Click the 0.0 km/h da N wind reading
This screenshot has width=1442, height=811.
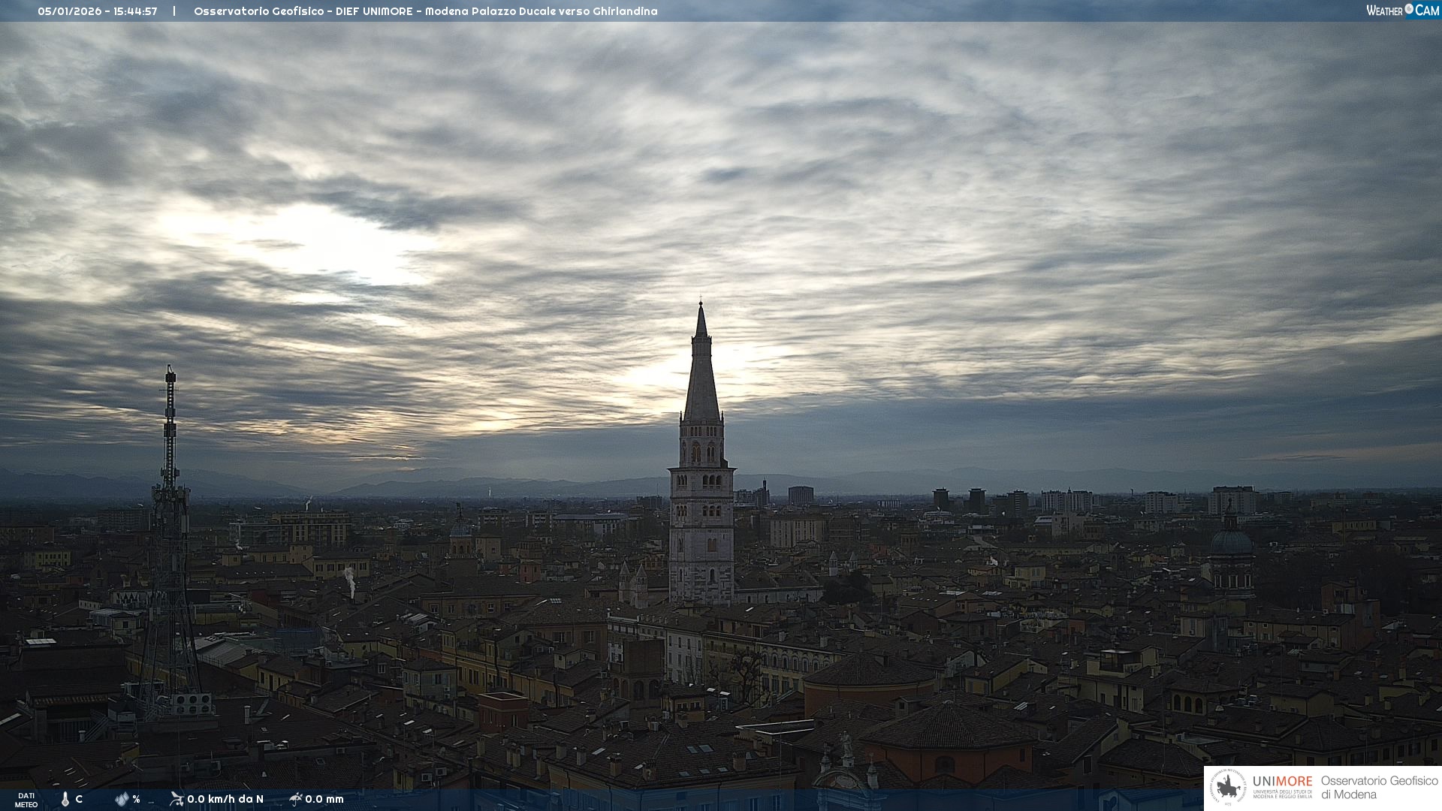click(225, 799)
